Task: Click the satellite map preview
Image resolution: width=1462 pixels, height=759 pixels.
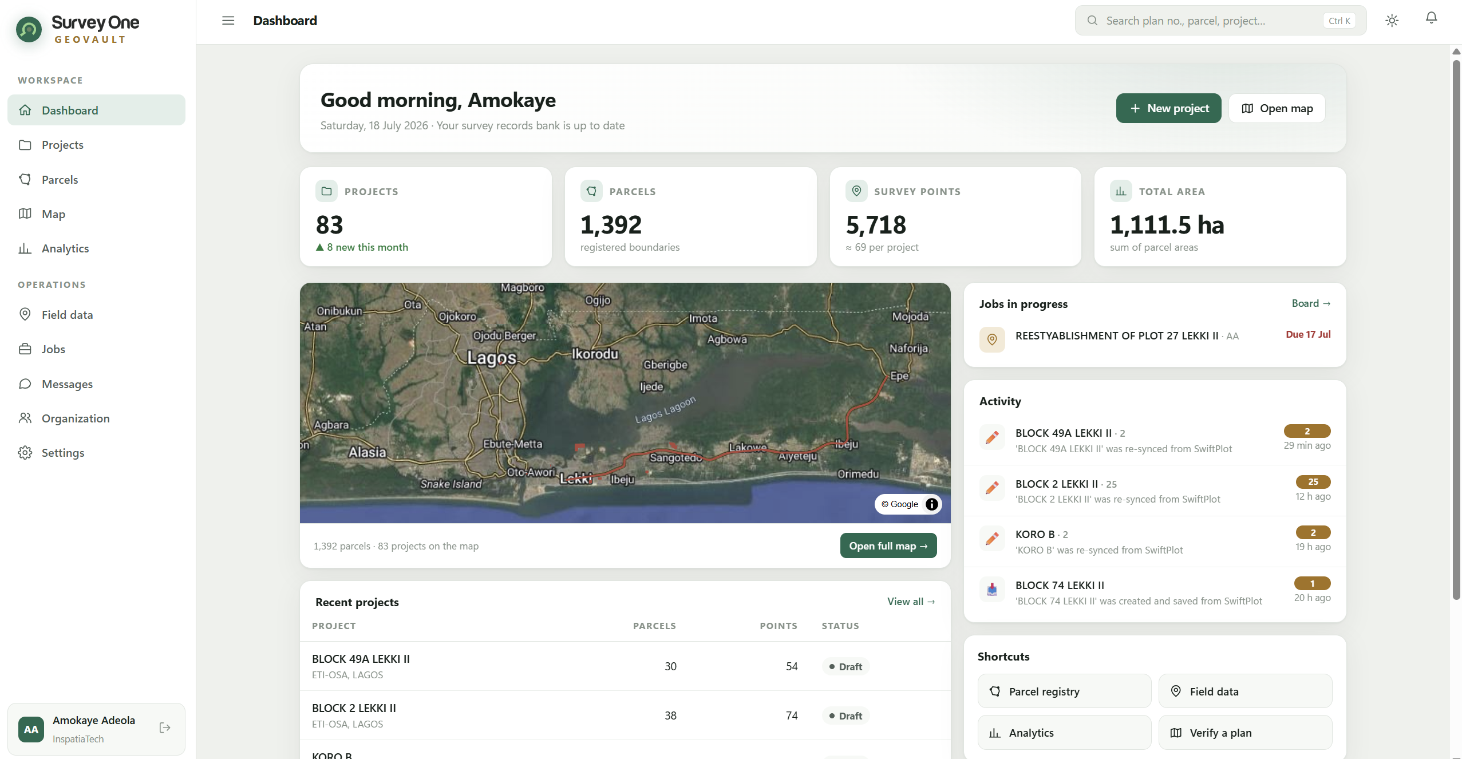Action: [625, 403]
